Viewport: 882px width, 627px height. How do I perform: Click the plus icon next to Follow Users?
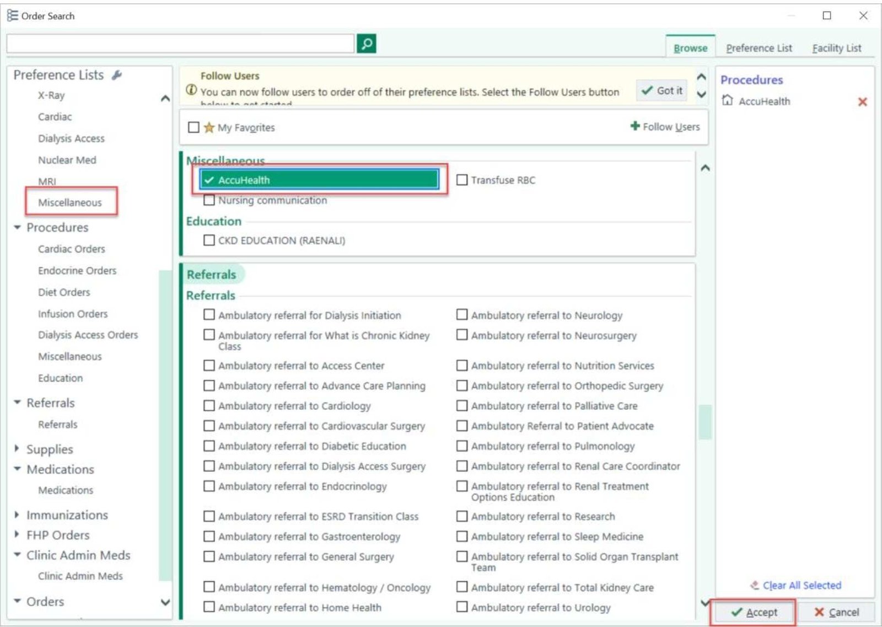coord(636,127)
